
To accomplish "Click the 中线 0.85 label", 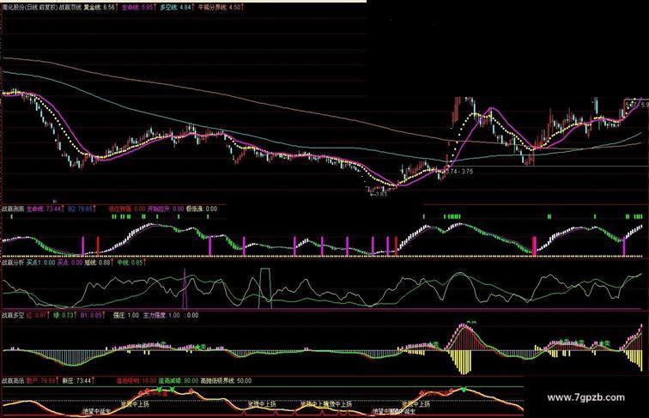I will click(130, 263).
